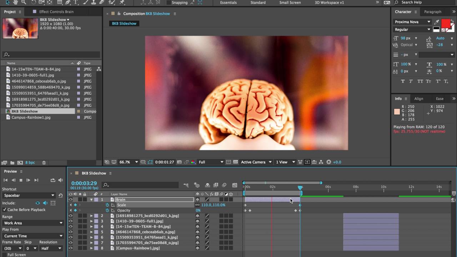Image resolution: width=457 pixels, height=257 pixels.
Task: Take a snapshot in viewer
Action: [179, 162]
